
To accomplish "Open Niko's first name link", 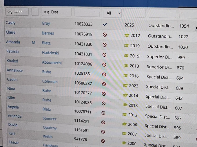I will click(x=11, y=98).
